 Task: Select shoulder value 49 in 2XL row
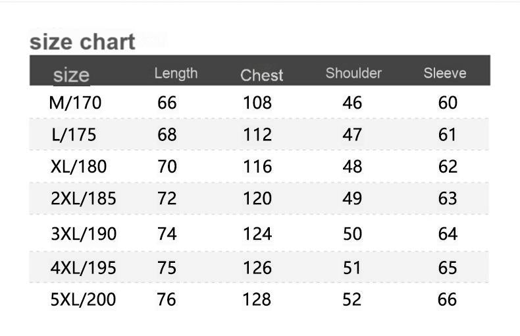click(x=352, y=198)
